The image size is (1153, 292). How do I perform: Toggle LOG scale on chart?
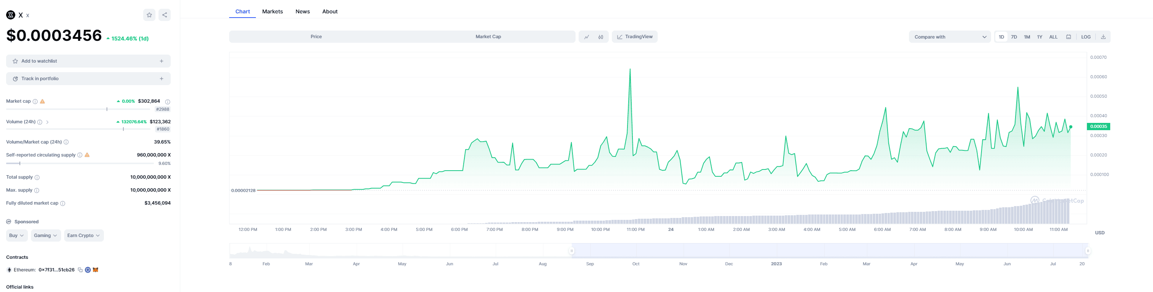click(1086, 37)
